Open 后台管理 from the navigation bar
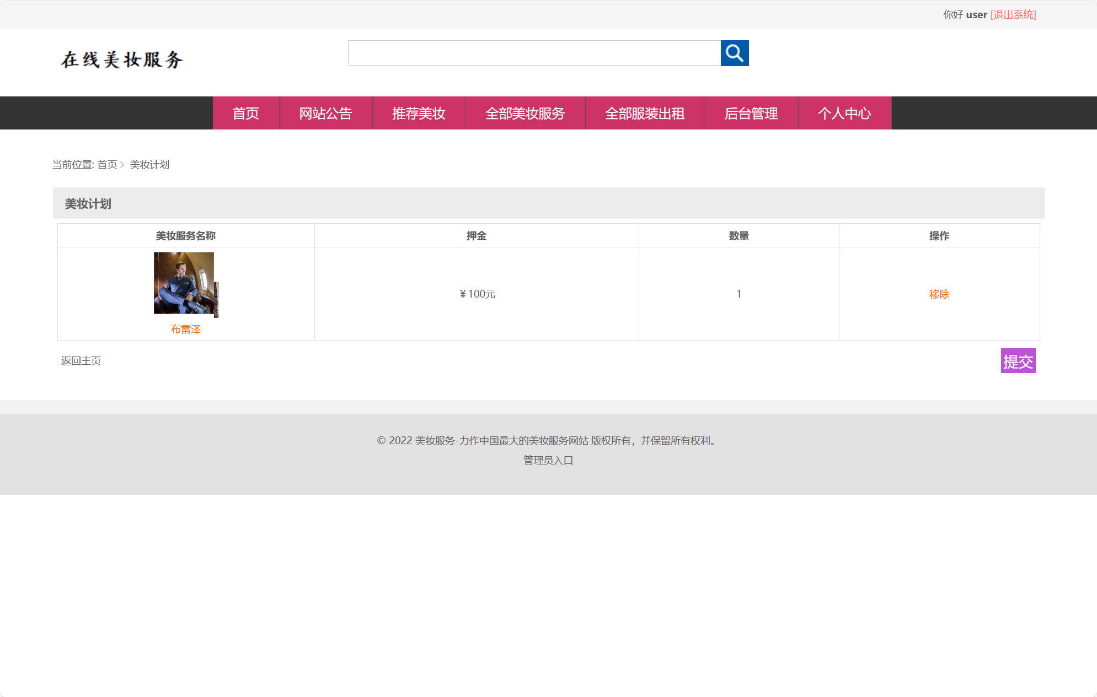Viewport: 1097px width, 697px height. click(751, 114)
